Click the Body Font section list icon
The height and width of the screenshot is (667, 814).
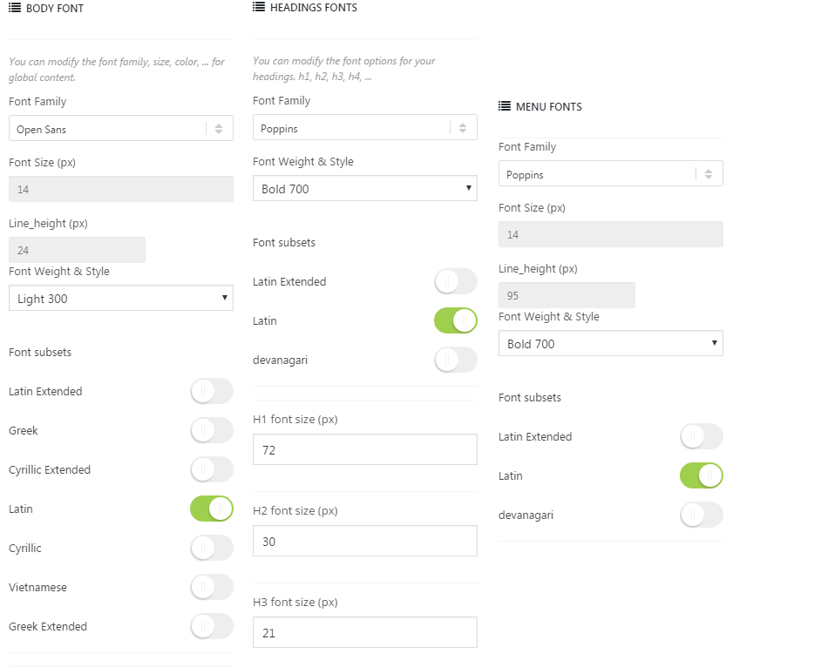[15, 8]
